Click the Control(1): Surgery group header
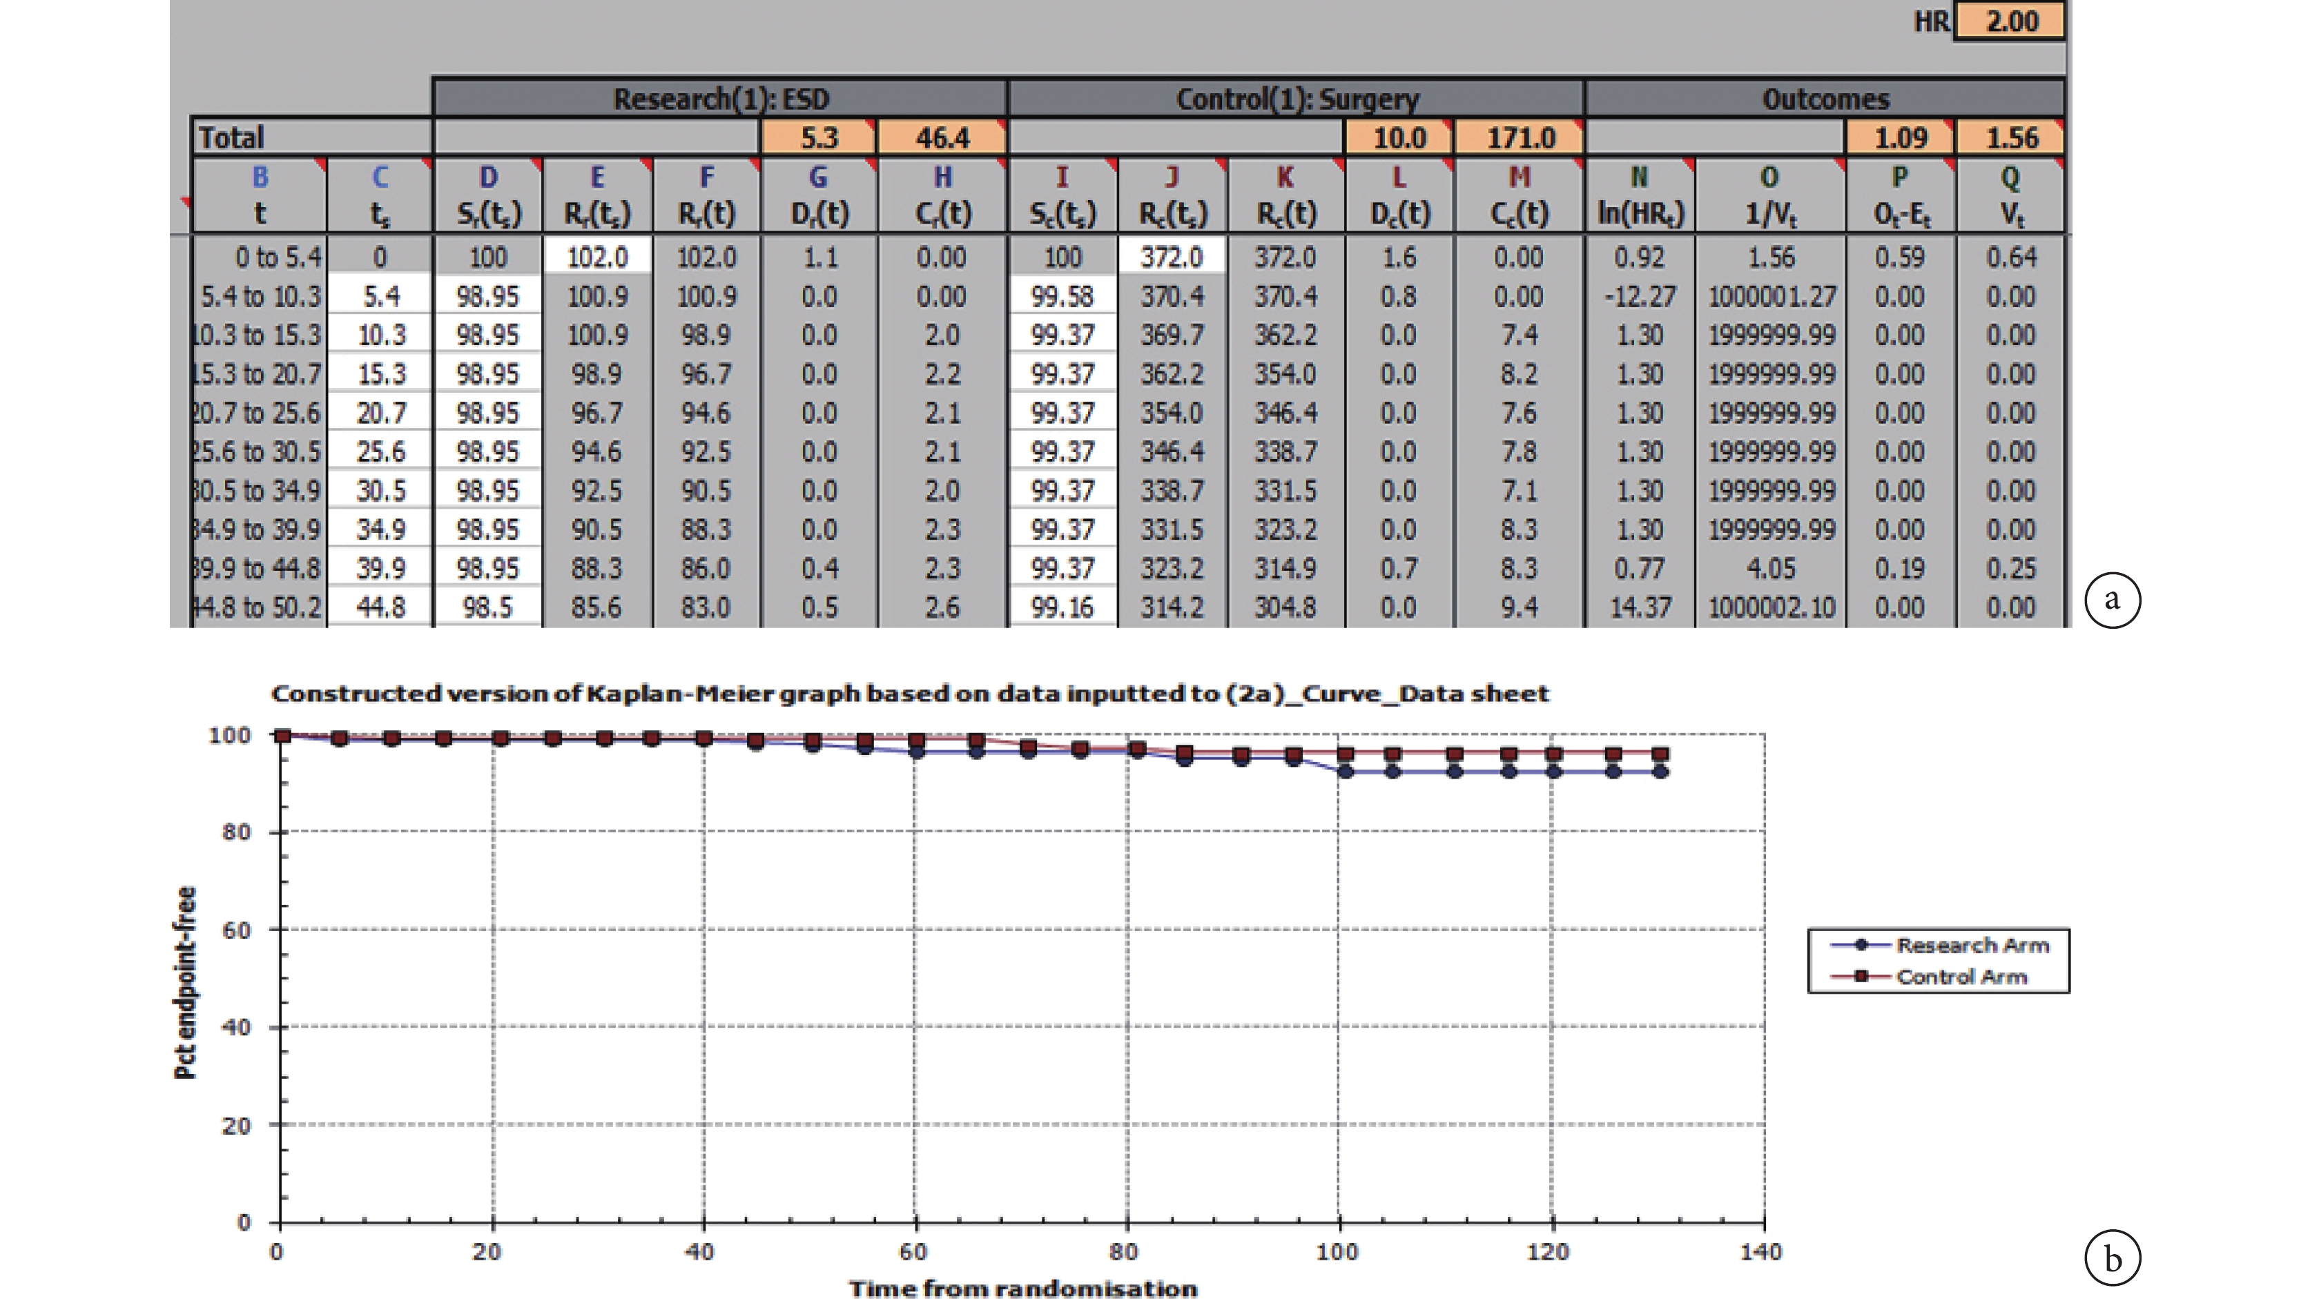The image size is (2310, 1299). [x=1297, y=98]
